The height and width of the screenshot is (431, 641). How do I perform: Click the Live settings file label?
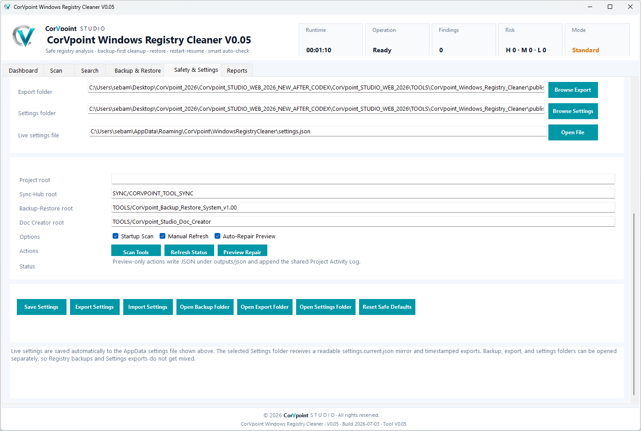point(39,136)
